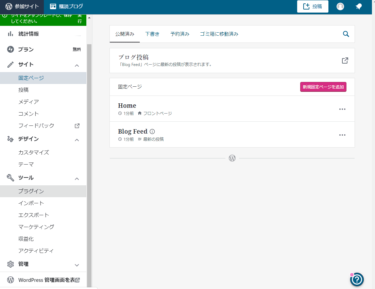Click the info icon next to Blog Feed
Image resolution: width=375 pixels, height=289 pixels.
tap(152, 131)
